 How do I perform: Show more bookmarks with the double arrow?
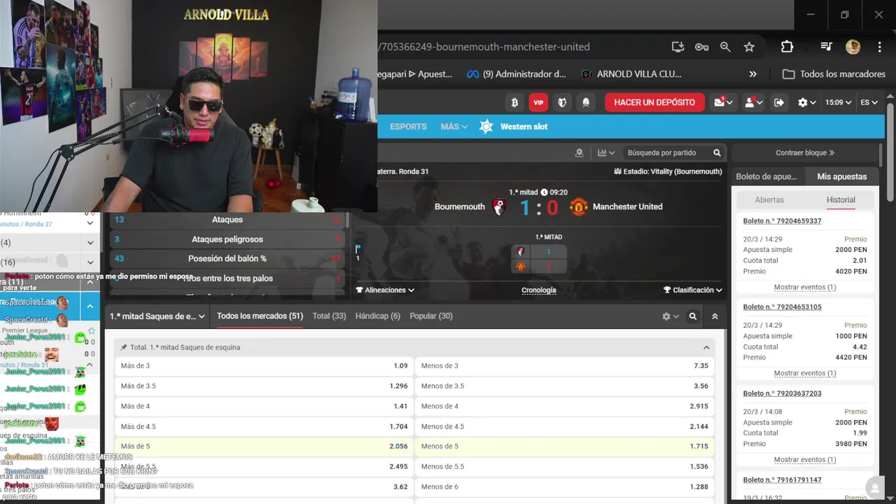point(752,74)
